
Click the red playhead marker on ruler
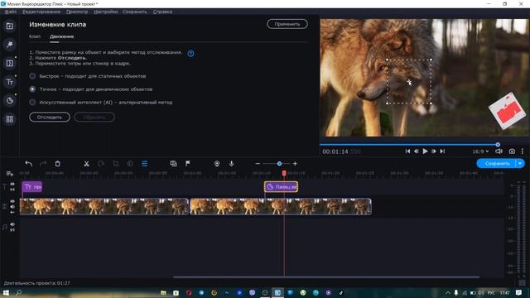click(x=284, y=173)
